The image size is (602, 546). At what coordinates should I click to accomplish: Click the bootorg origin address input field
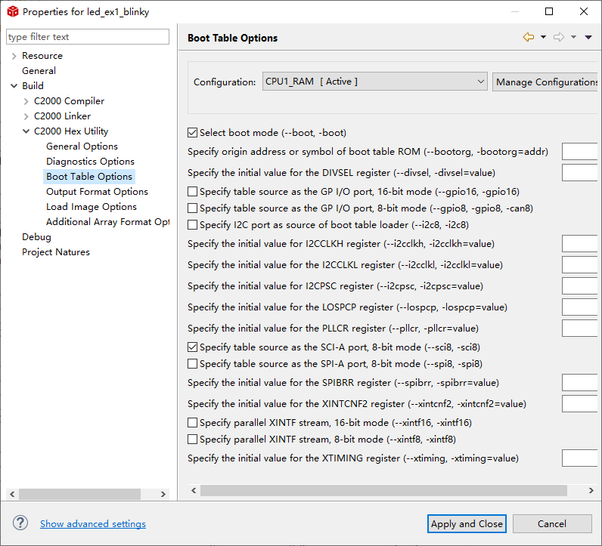(580, 152)
